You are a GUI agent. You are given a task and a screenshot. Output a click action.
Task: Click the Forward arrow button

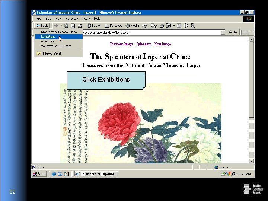click(56, 26)
